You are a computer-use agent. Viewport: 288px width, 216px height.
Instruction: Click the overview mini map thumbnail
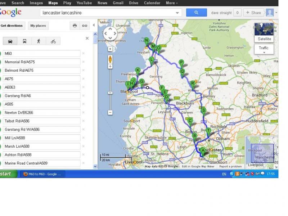[x=262, y=153]
